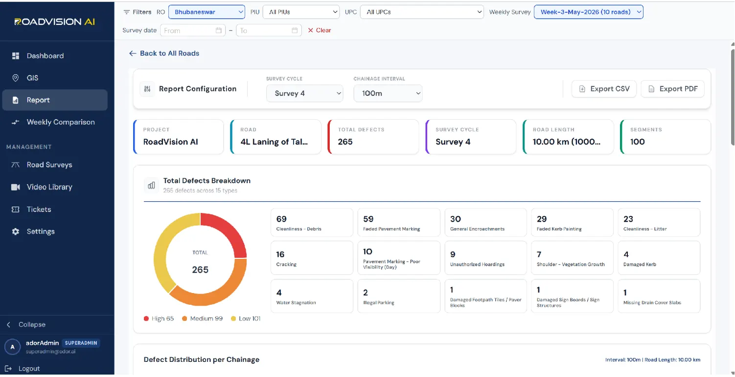This screenshot has height=377, width=735.
Task: Select the Cleanliness - Debris defect card
Action: 312,223
